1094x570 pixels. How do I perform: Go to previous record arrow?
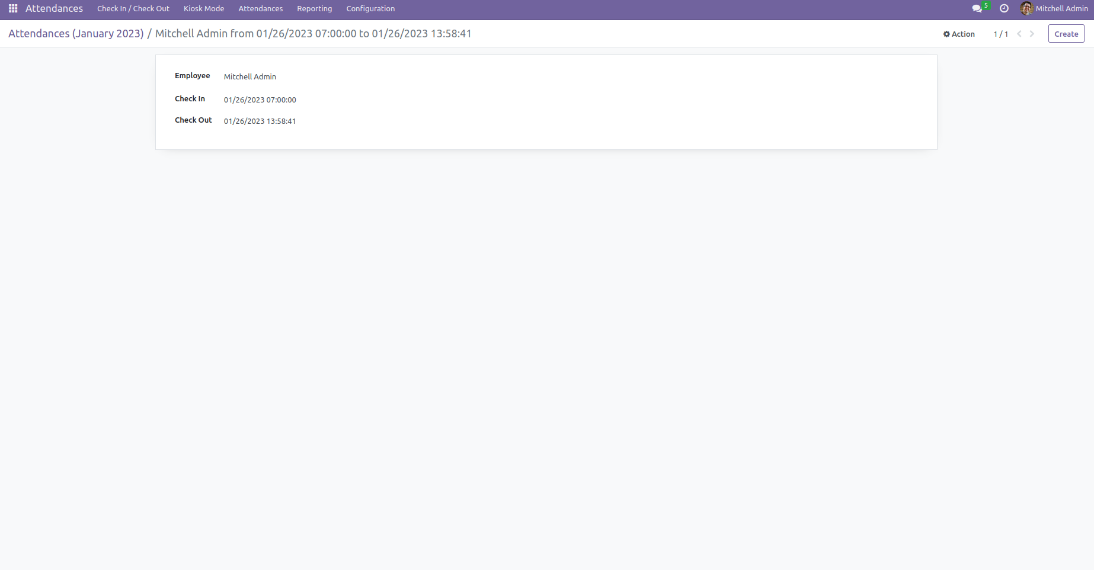[x=1019, y=34]
